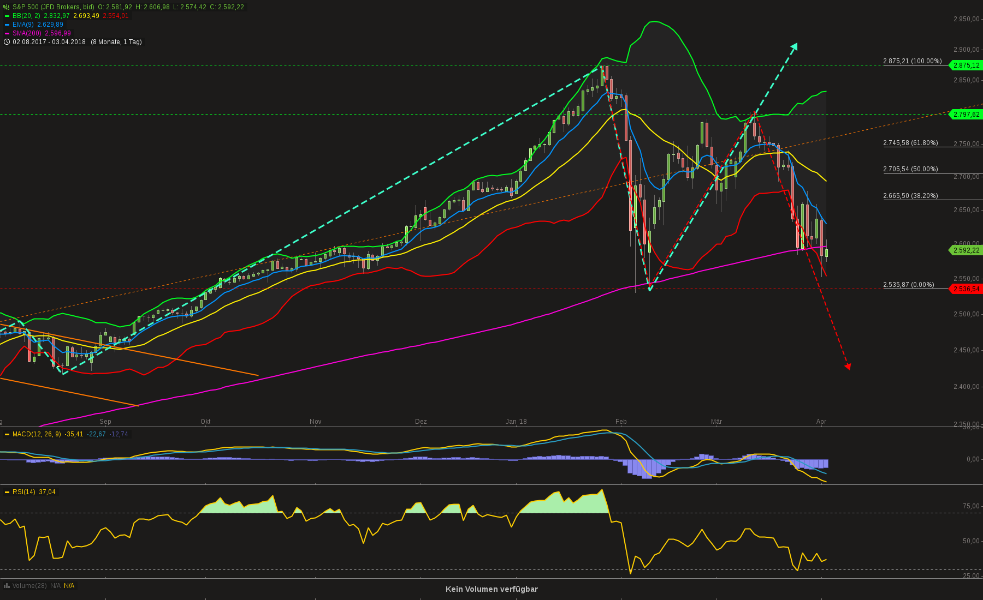Toggle EMA(9) visibility via its blue dash

tap(7, 25)
